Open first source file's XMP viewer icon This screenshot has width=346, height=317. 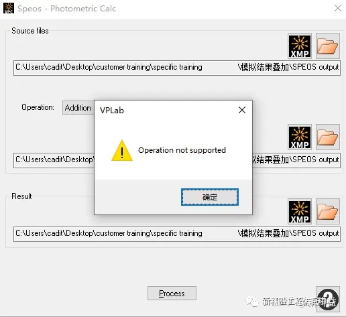(x=300, y=46)
